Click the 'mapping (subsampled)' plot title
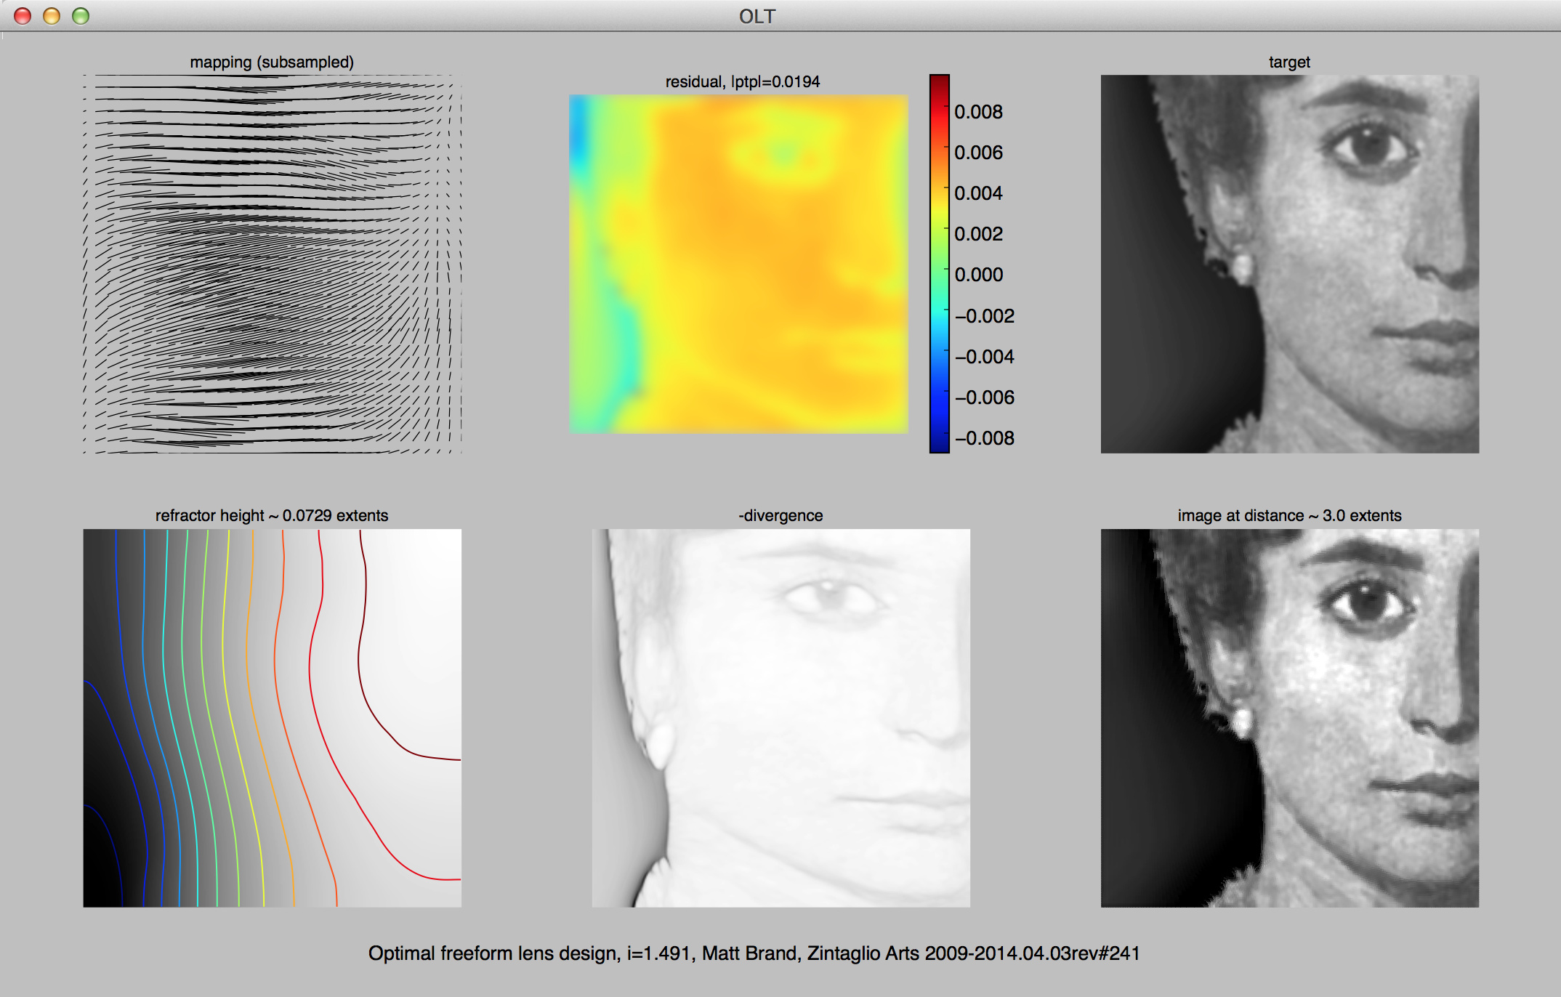 pyautogui.click(x=272, y=62)
